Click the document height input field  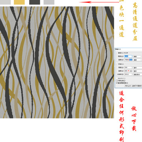(128, 71)
